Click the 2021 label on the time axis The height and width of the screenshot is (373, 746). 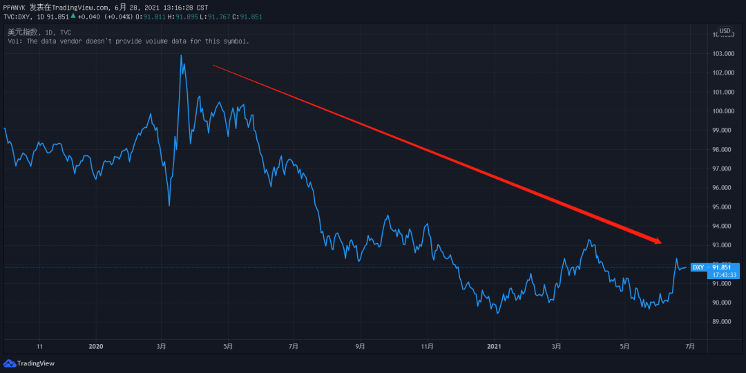tap(495, 346)
